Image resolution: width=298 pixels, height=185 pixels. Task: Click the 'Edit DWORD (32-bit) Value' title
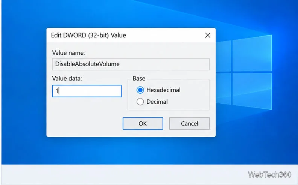[88, 35]
